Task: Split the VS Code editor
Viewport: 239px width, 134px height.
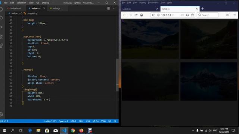Action: 109,8
